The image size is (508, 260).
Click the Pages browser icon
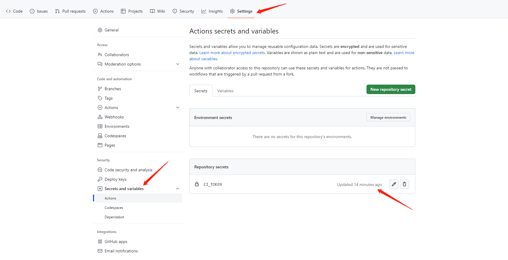[x=100, y=145]
